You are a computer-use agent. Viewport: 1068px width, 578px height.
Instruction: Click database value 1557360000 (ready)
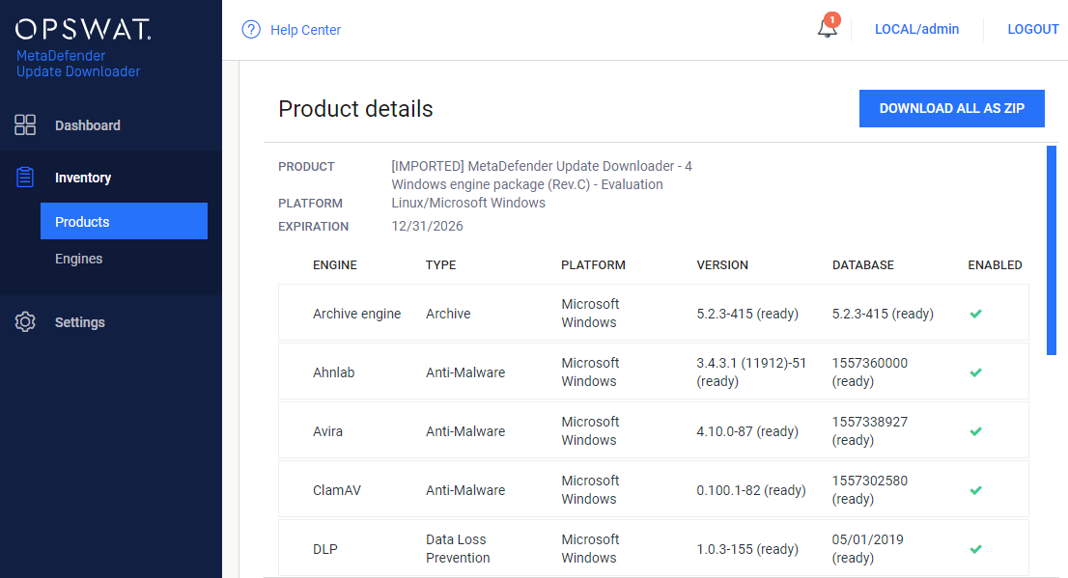(x=870, y=372)
